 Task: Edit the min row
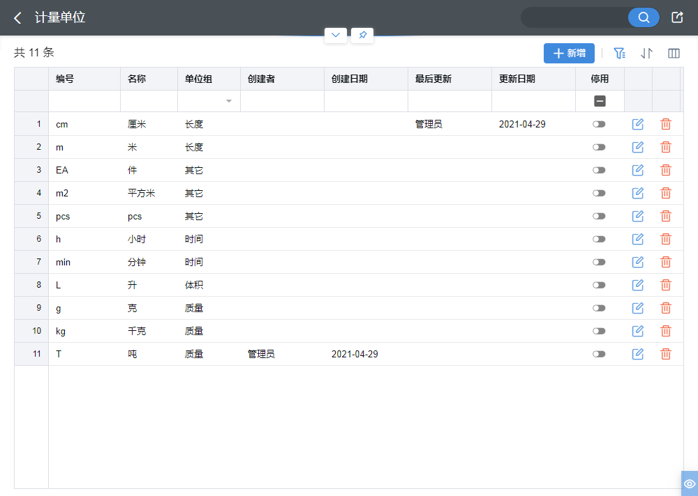638,262
